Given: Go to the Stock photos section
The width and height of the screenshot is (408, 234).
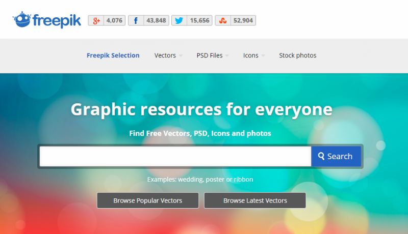Looking at the screenshot, I should pyautogui.click(x=297, y=55).
